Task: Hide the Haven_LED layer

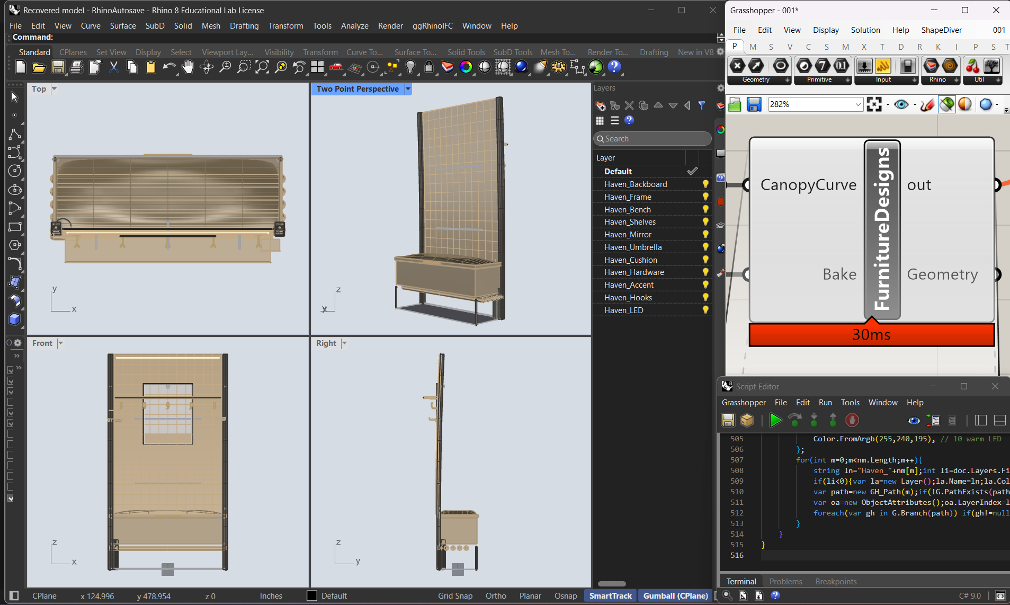Action: click(x=705, y=310)
